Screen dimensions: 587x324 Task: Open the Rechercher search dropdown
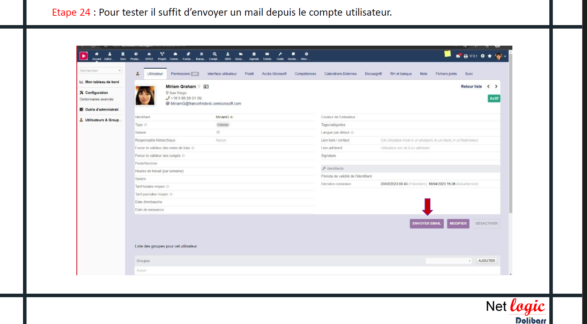[x=100, y=71]
